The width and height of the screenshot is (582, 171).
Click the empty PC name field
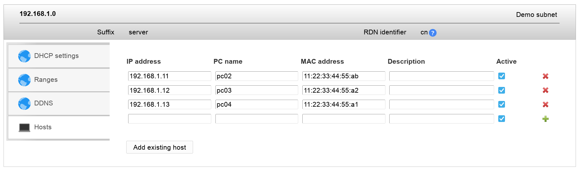point(256,119)
